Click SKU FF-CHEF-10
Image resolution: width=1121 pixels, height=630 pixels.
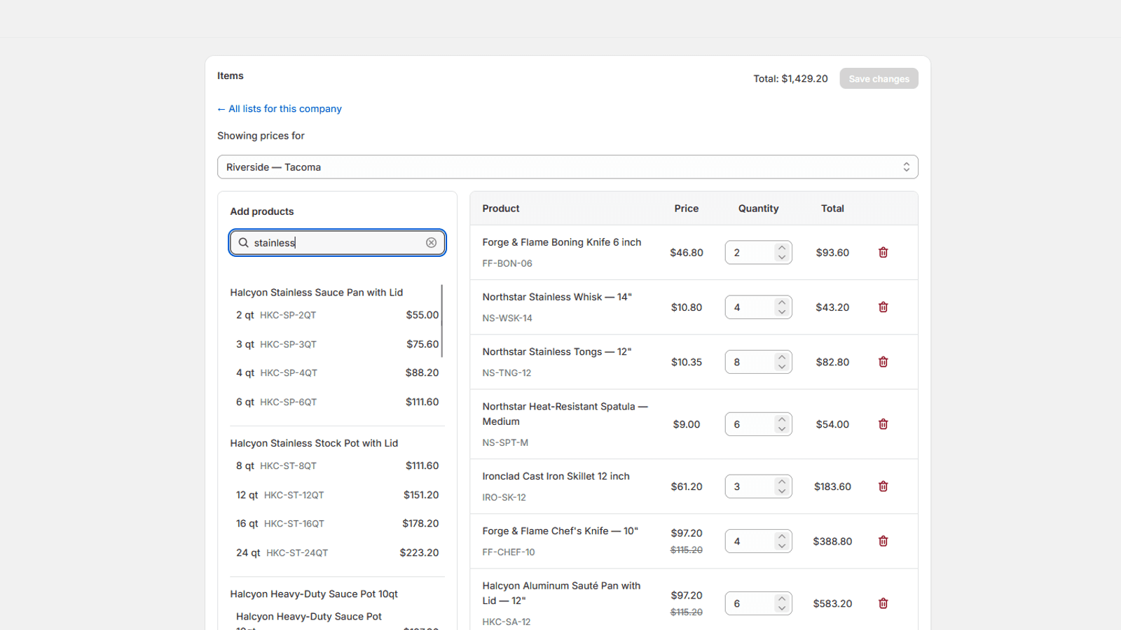pyautogui.click(x=509, y=552)
